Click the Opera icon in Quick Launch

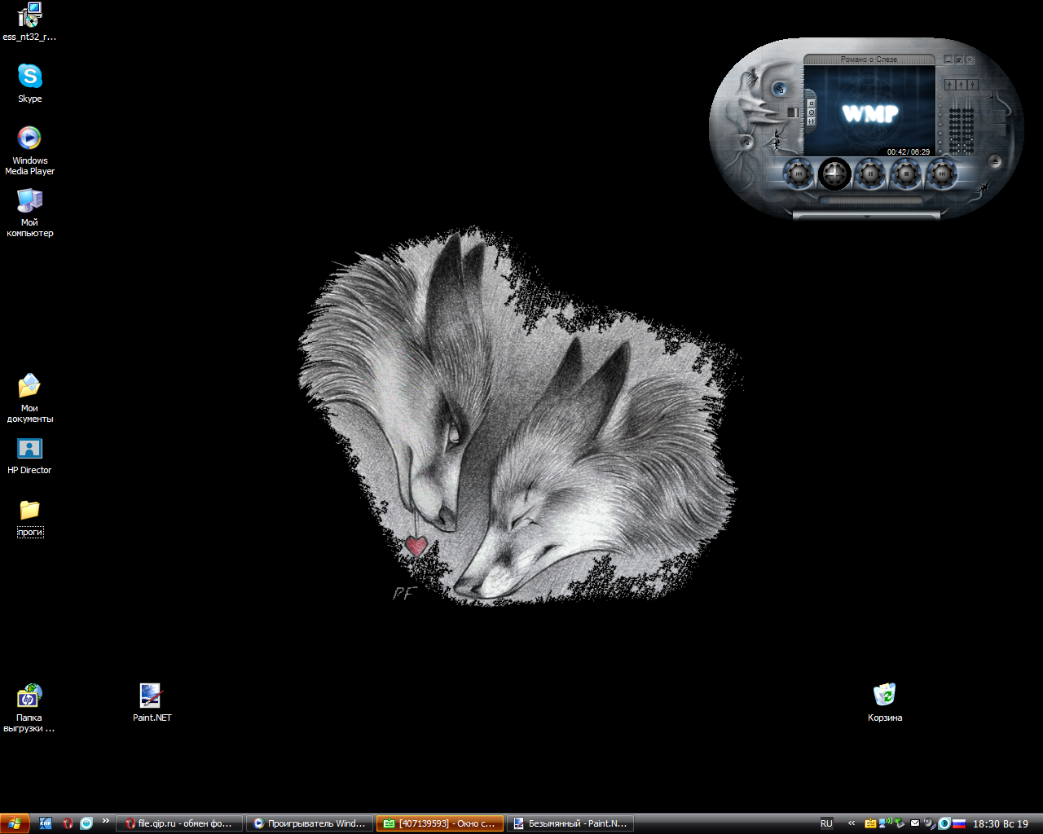click(68, 823)
